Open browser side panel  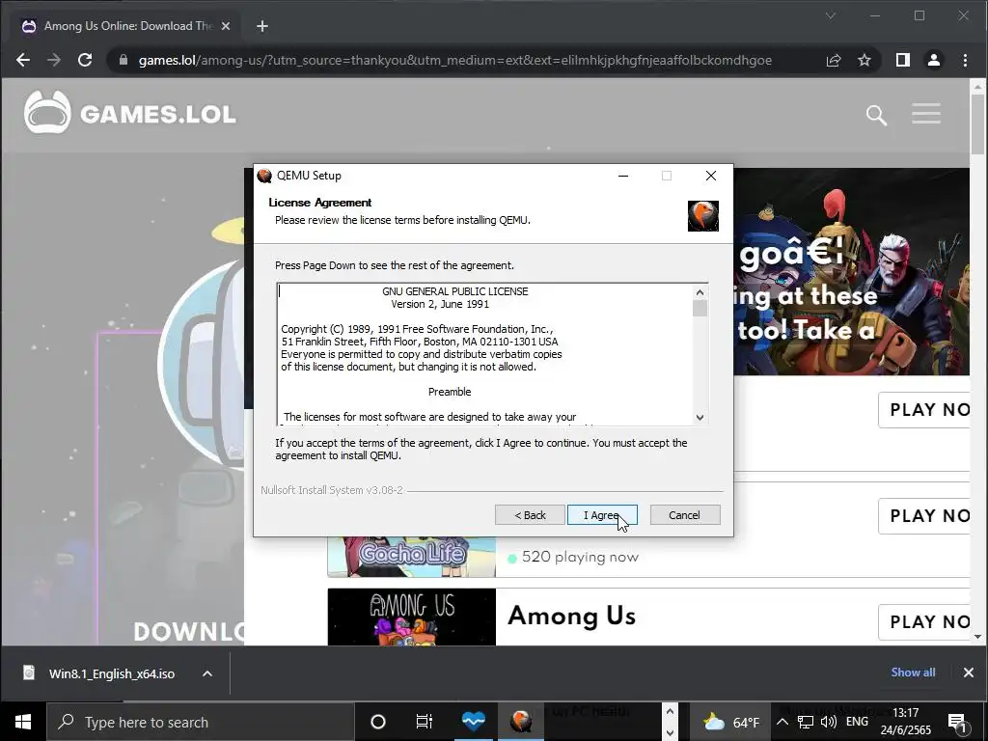pyautogui.click(x=903, y=60)
